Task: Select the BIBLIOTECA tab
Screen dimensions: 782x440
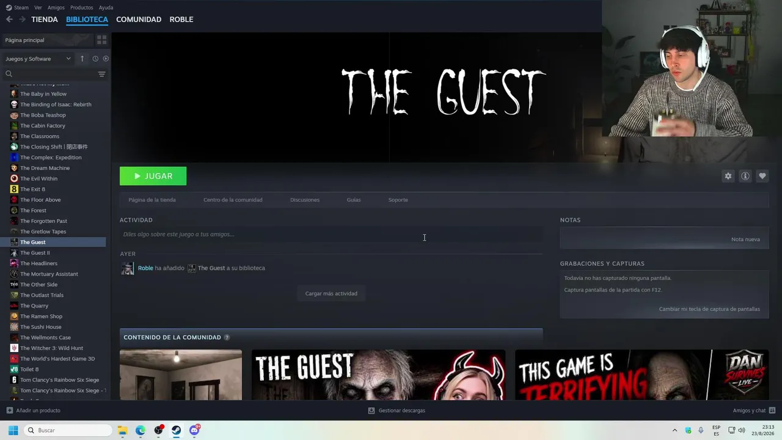Action: (87, 20)
